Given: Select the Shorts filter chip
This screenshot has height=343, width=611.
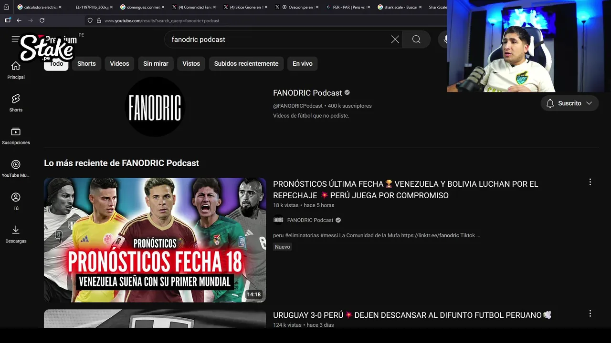Looking at the screenshot, I should [86, 63].
